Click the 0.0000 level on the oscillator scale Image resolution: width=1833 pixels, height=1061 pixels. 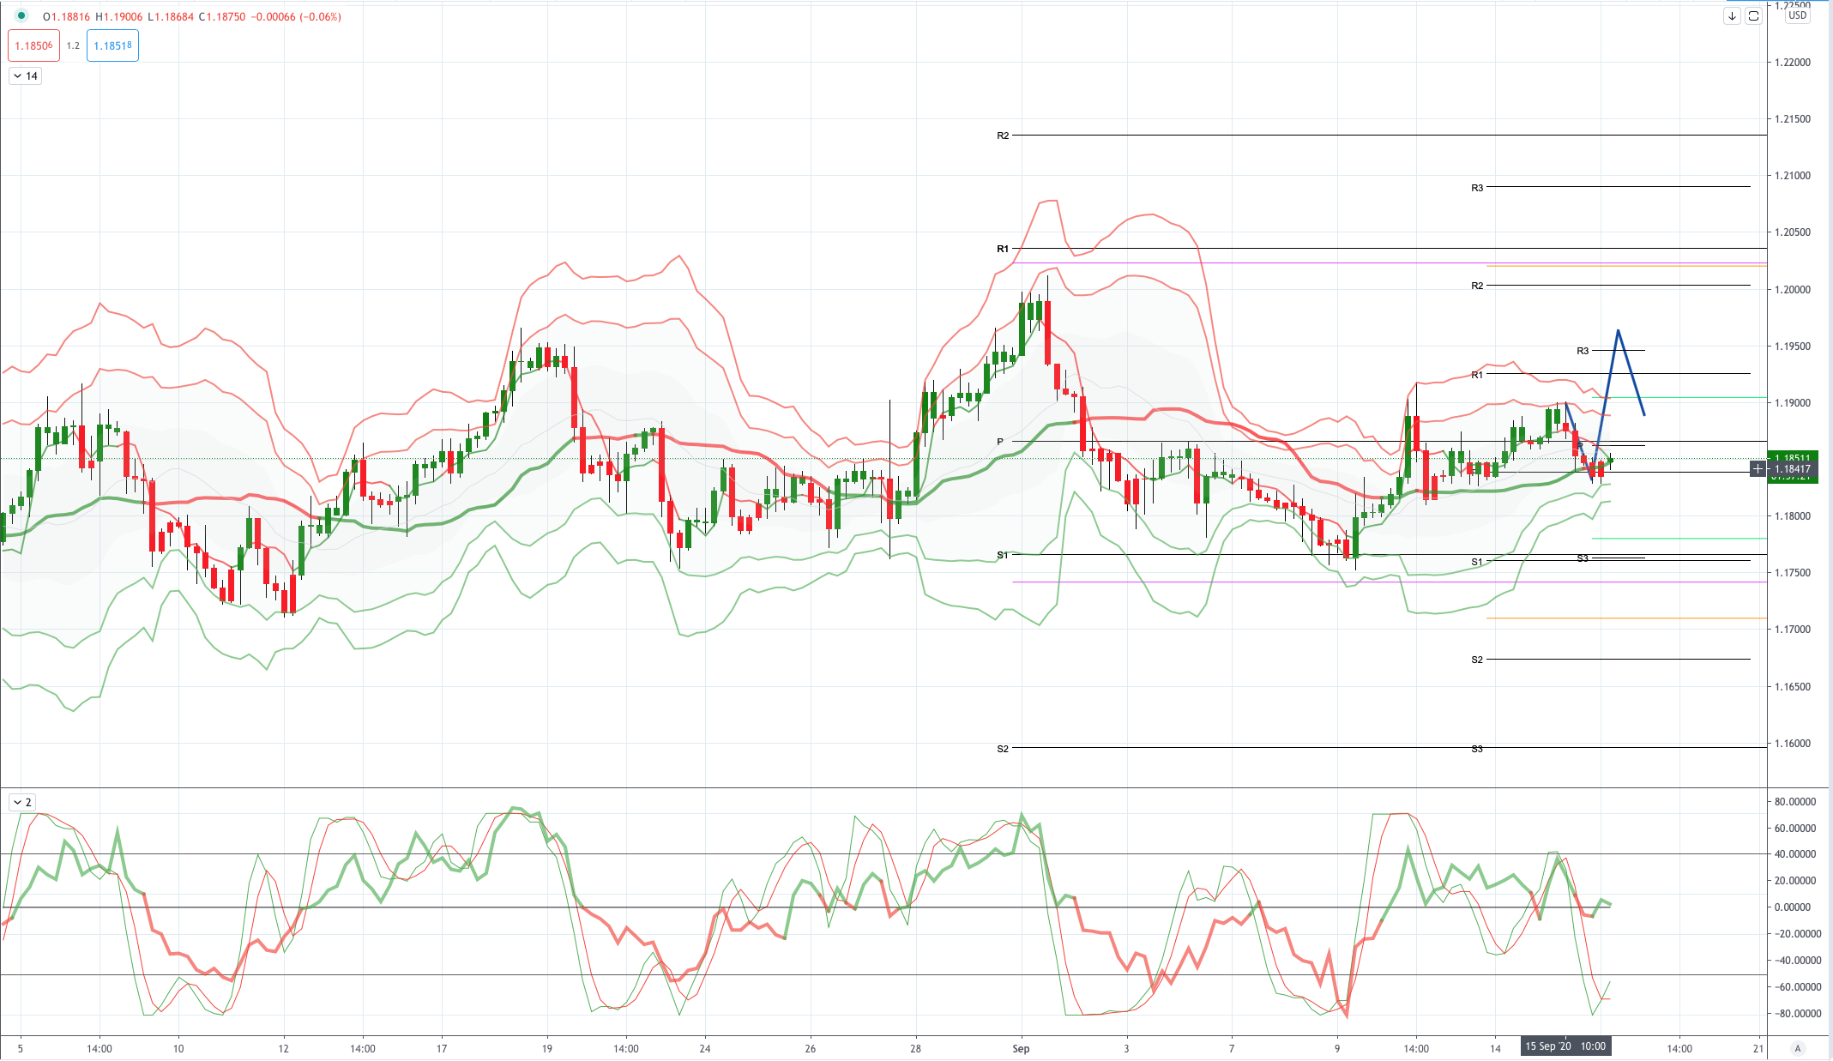[1794, 907]
